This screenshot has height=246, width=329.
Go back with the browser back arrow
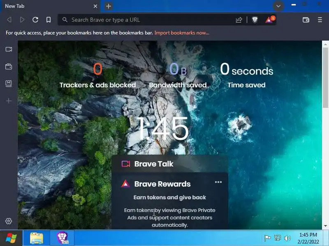9,20
